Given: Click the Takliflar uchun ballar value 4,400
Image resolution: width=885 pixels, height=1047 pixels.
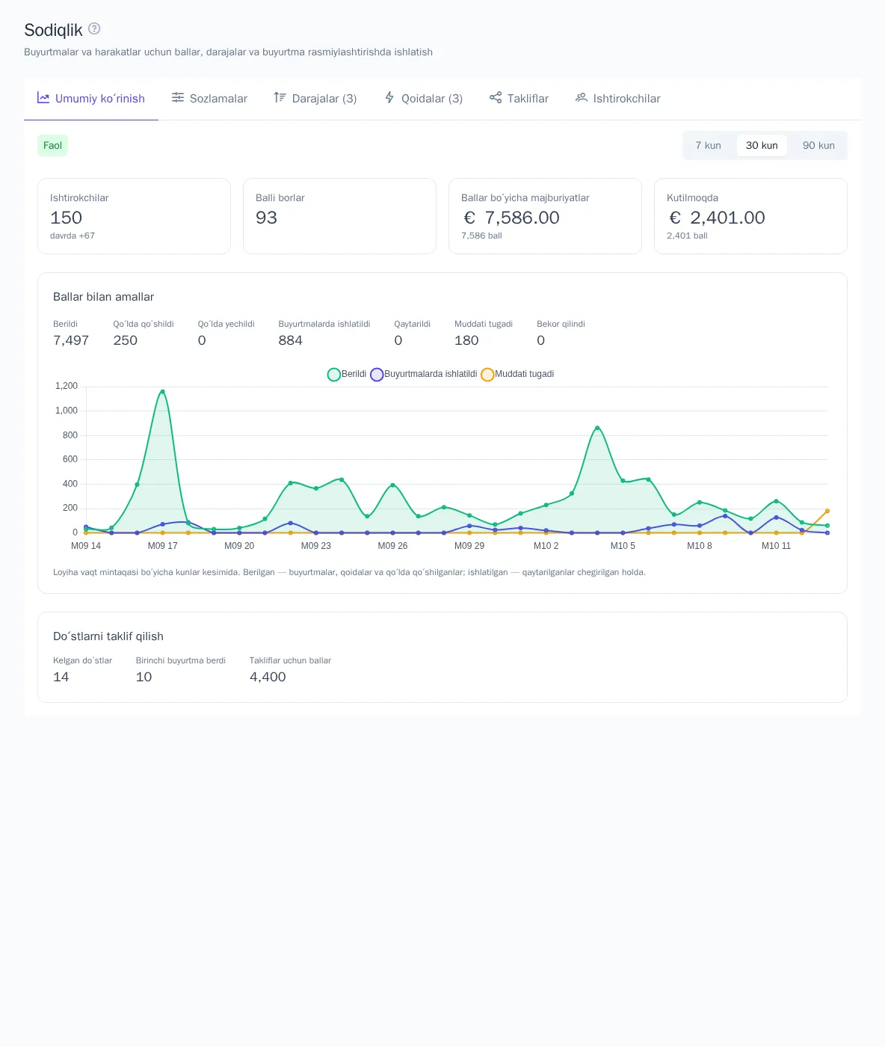Looking at the screenshot, I should 268,677.
